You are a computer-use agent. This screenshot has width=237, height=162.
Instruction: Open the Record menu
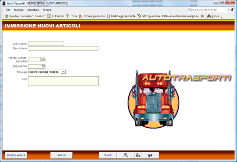tap(47, 10)
